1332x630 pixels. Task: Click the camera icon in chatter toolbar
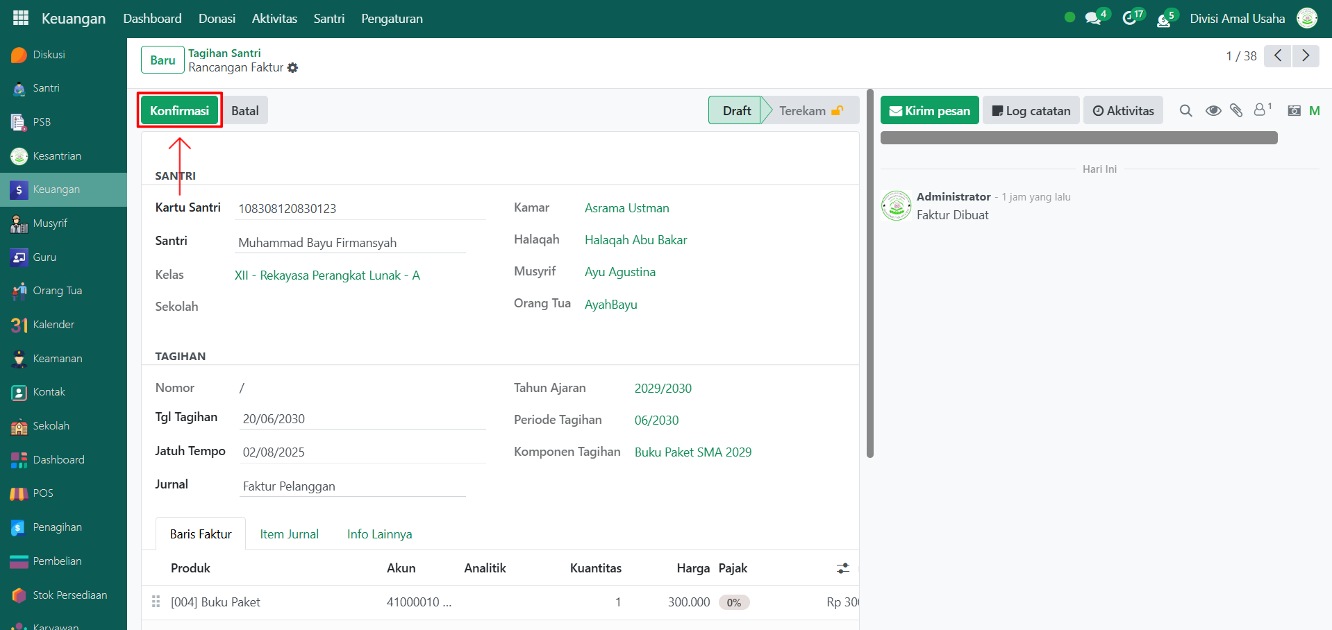click(1294, 110)
